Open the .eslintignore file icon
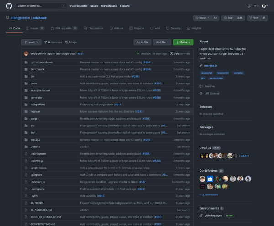The image size is (274, 226). pyautogui.click(x=26, y=154)
